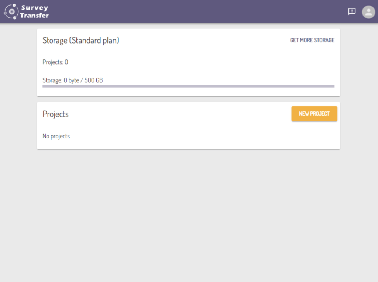Click the "Projects: 0" count label
This screenshot has width=378, height=282.
point(55,62)
